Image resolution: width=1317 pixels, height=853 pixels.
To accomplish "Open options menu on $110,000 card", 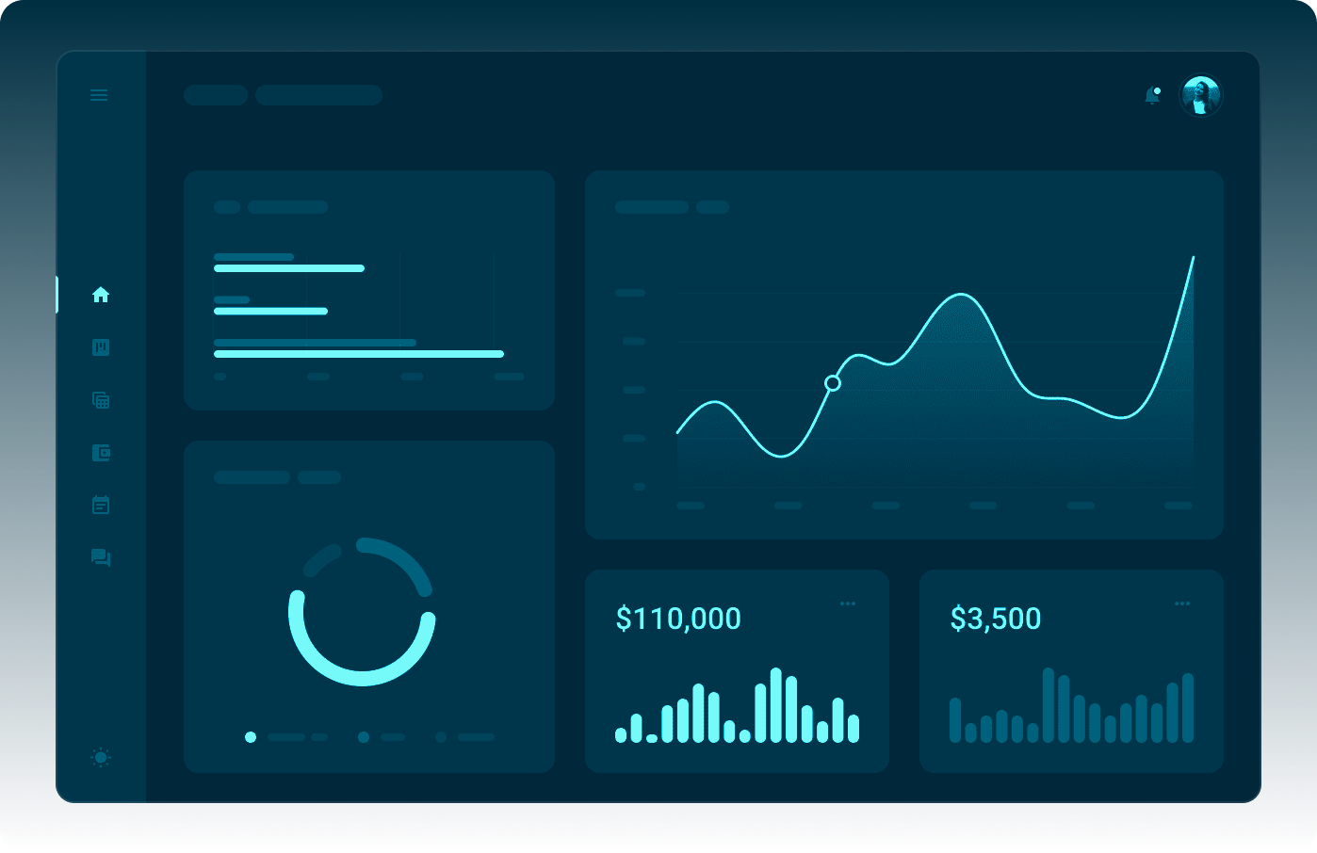I will (x=848, y=604).
